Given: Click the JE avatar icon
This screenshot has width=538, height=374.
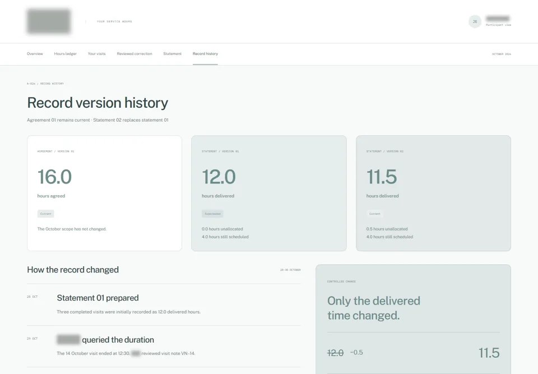Looking at the screenshot, I should coord(475,22).
